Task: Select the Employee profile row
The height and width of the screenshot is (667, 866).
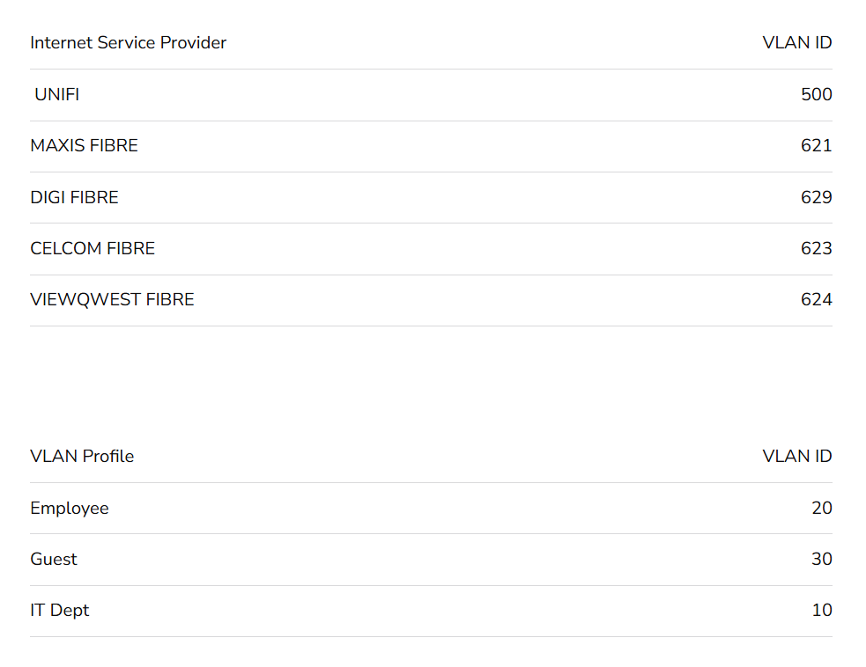Action: (70, 509)
